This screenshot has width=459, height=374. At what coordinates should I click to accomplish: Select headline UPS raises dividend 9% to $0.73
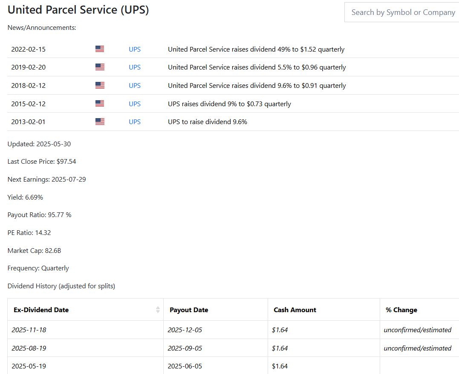coord(229,104)
